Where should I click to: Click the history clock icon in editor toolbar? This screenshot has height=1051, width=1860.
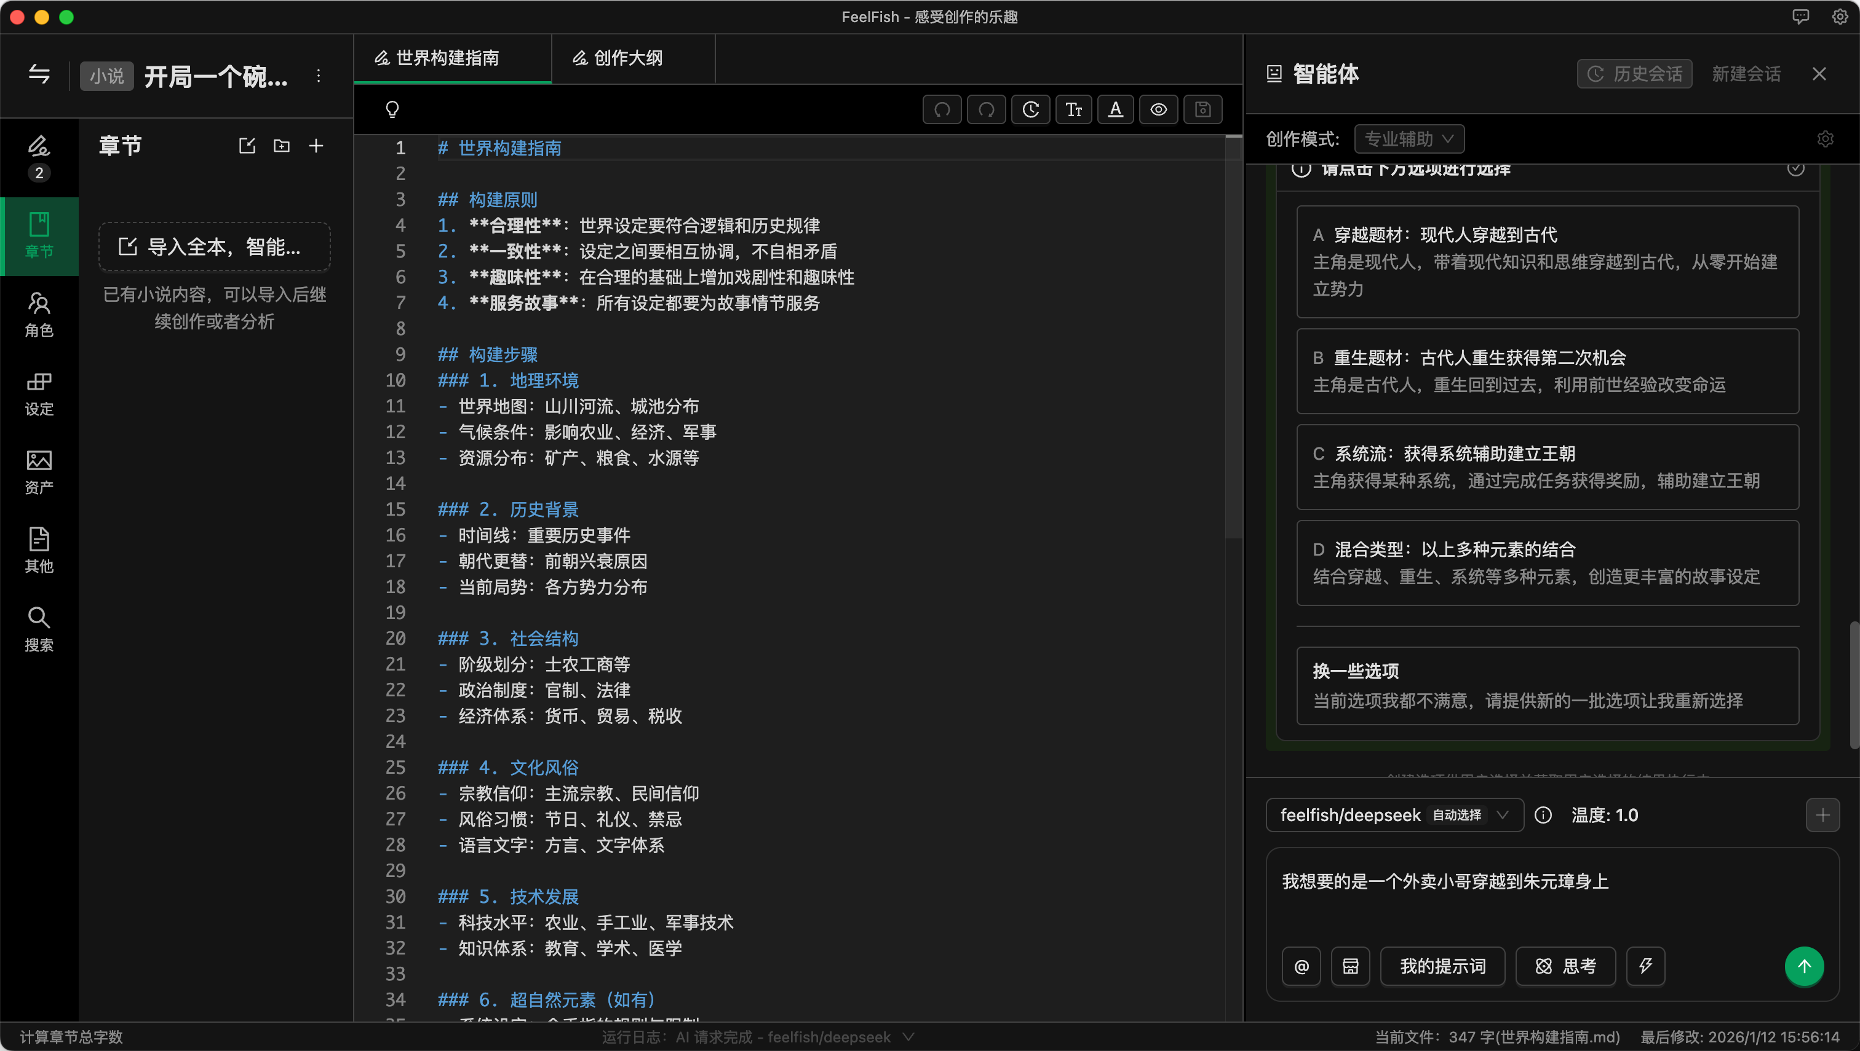coord(1030,109)
